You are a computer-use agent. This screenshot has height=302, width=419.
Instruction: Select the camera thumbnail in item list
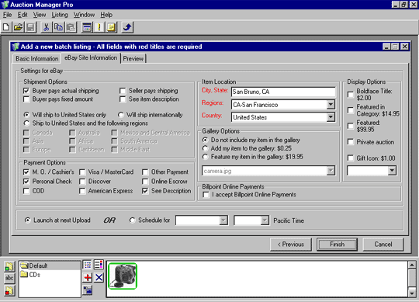123,276
